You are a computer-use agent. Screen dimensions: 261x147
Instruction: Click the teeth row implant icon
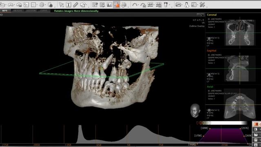point(150,4)
